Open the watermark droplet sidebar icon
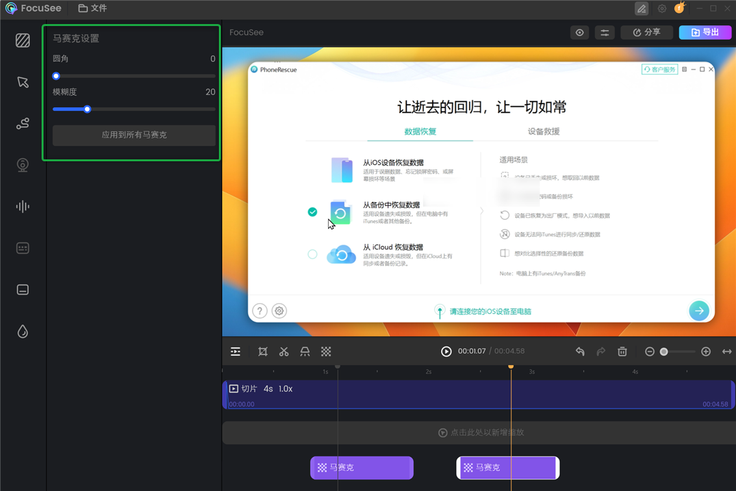This screenshot has width=736, height=491. click(23, 332)
